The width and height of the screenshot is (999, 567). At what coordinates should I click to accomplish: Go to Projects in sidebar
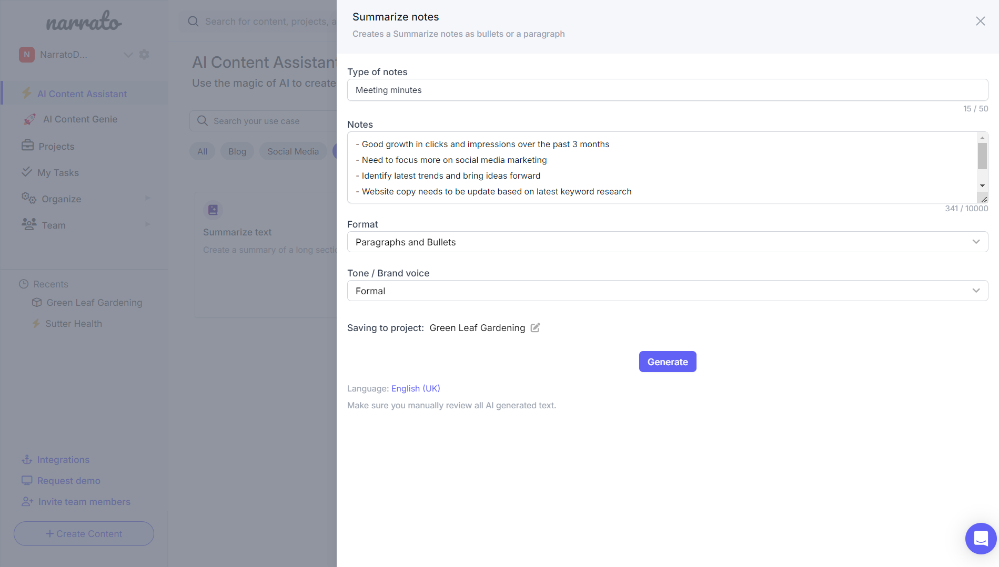pos(56,146)
